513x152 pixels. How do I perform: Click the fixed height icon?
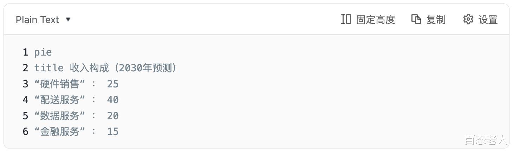pos(346,19)
